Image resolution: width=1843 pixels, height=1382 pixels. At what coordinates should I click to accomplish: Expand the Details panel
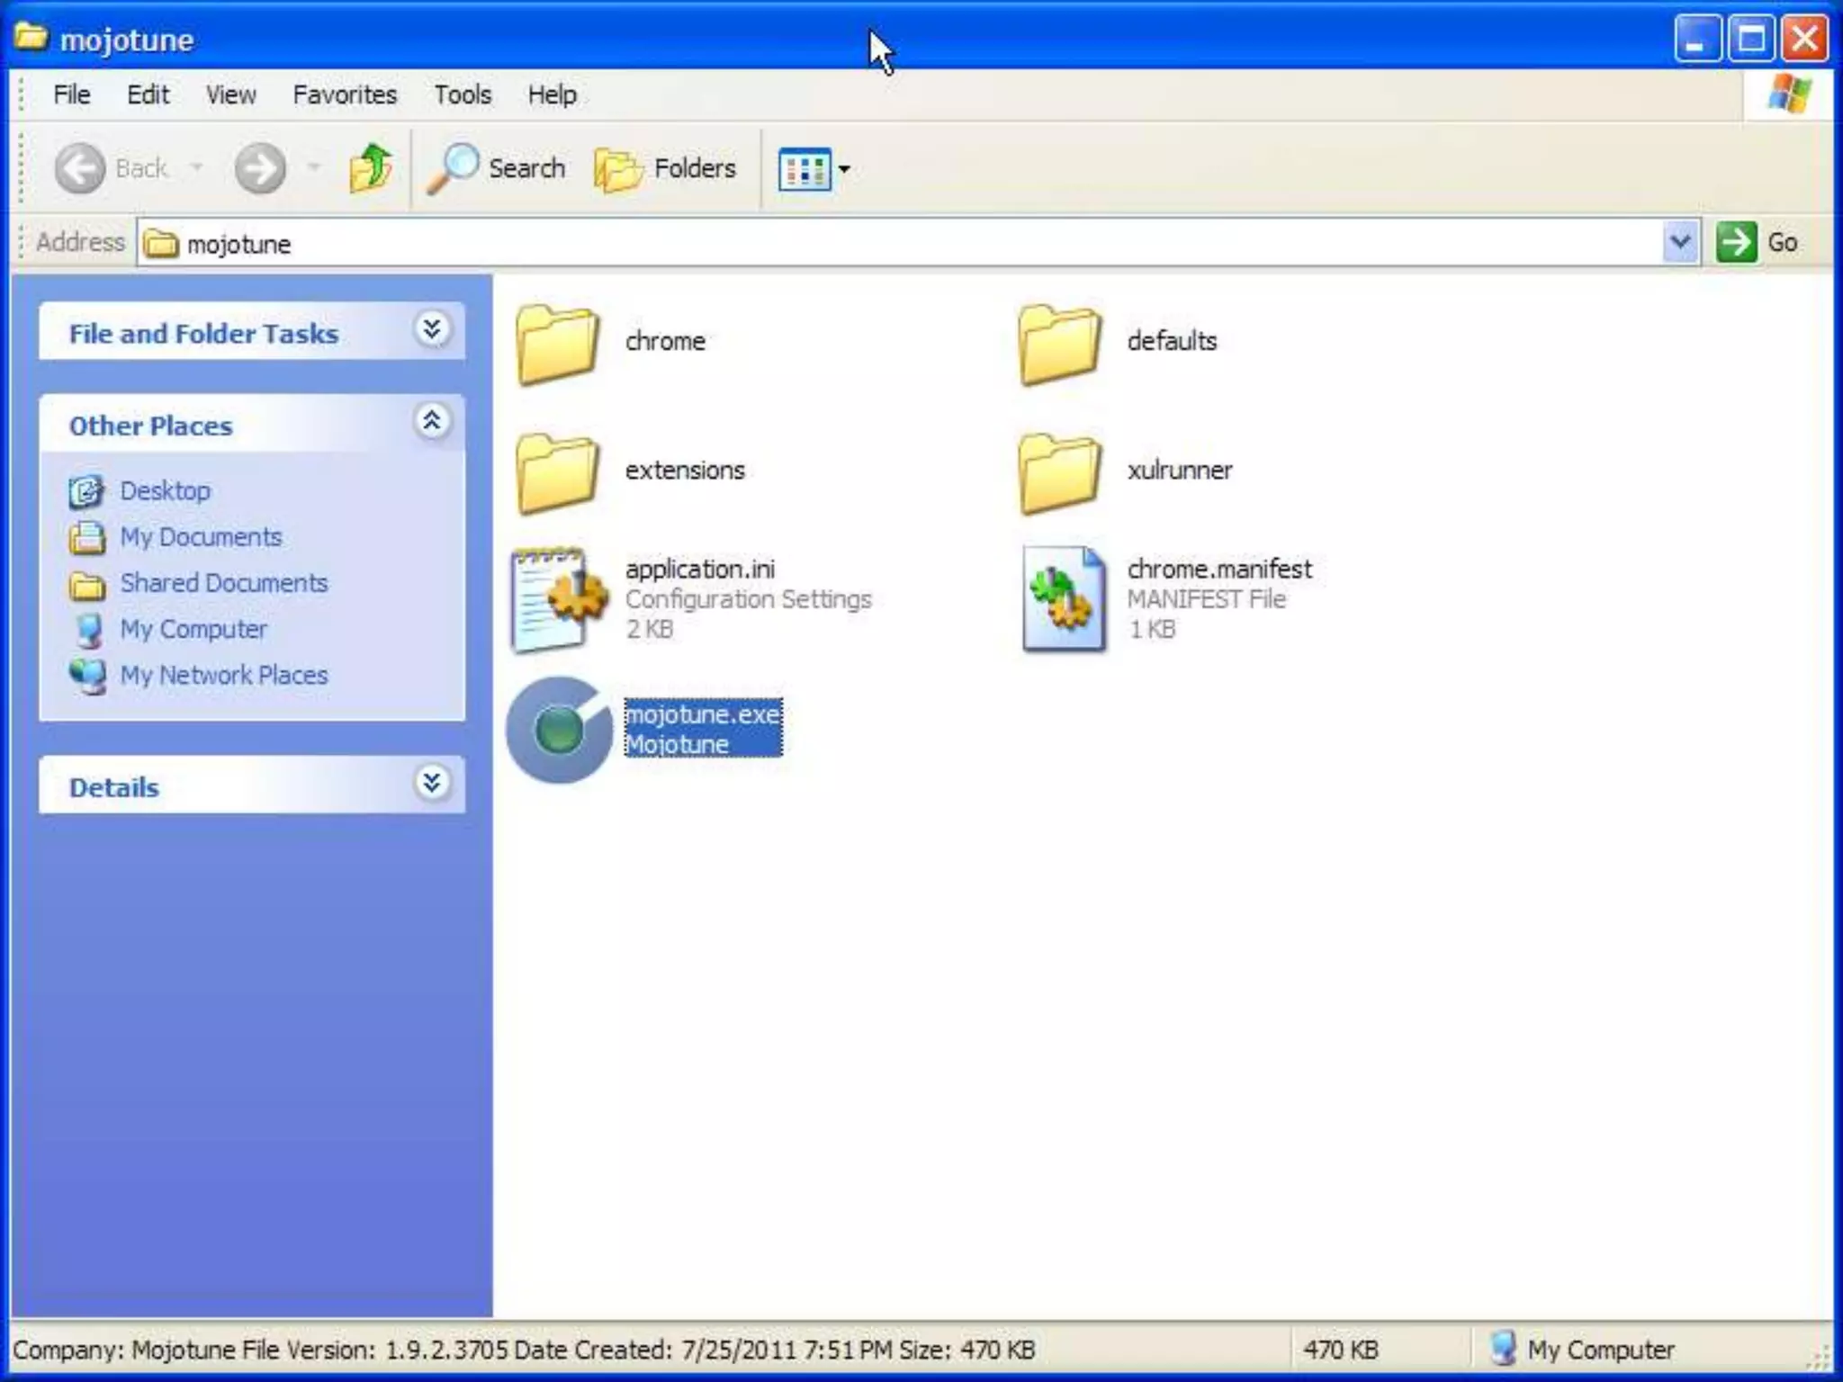click(432, 784)
